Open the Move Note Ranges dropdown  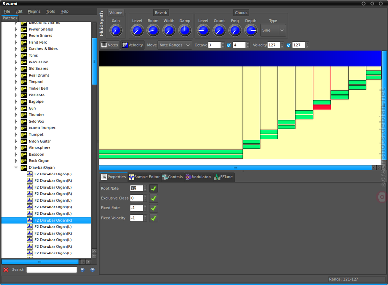point(175,45)
